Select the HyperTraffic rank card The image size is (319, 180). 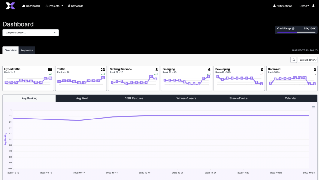[x=28, y=78]
